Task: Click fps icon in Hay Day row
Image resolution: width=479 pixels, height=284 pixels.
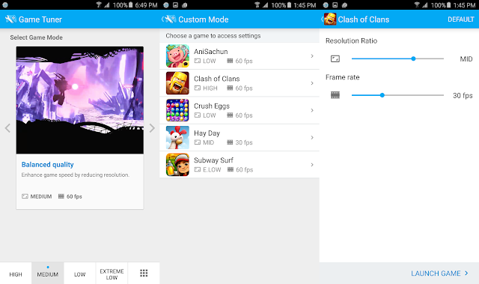Action: [x=230, y=142]
